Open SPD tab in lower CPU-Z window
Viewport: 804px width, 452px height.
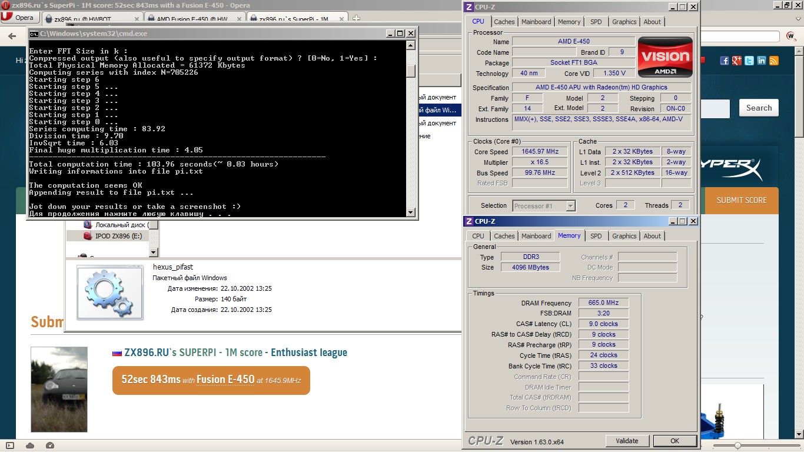point(596,236)
